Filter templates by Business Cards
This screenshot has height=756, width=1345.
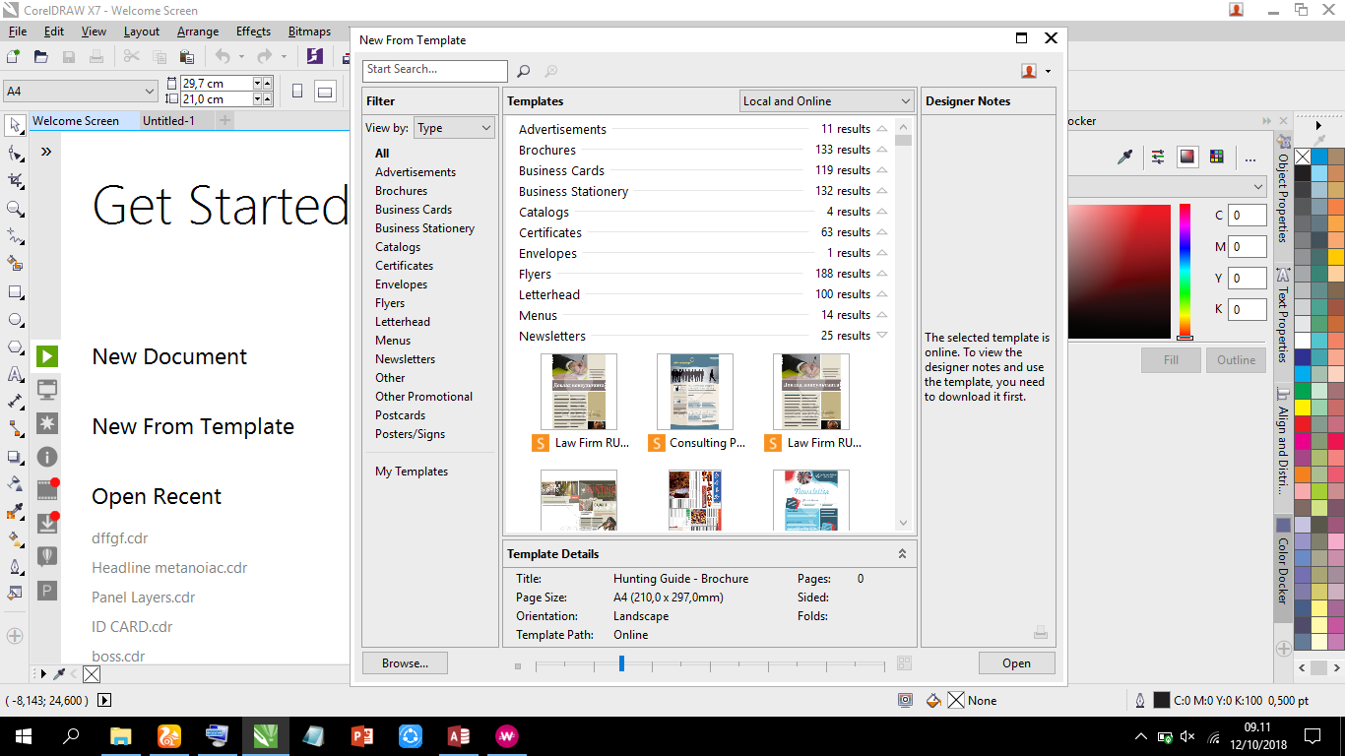click(x=414, y=210)
